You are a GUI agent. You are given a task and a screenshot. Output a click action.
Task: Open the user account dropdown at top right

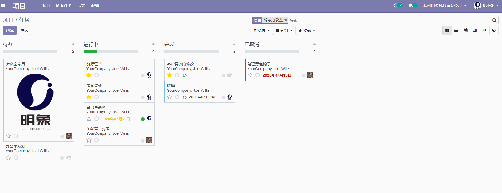(x=486, y=6)
